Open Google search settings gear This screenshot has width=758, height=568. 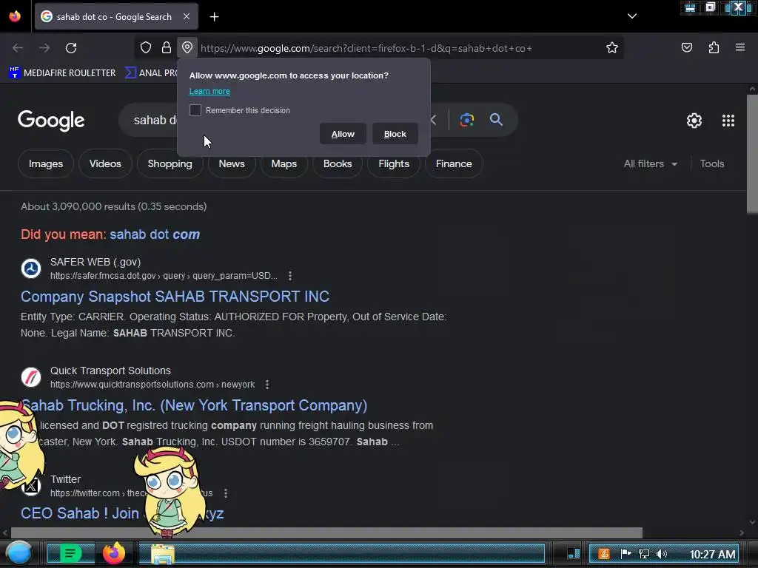coord(694,121)
